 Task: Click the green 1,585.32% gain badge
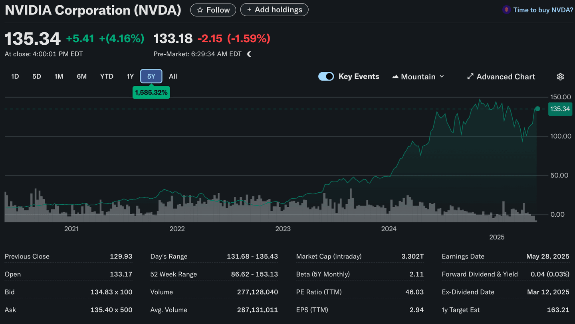[151, 92]
